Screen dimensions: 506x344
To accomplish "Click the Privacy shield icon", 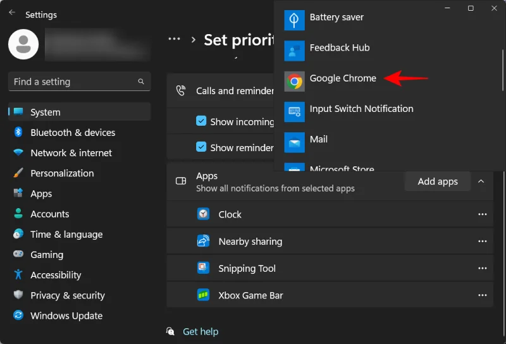I will (x=18, y=295).
